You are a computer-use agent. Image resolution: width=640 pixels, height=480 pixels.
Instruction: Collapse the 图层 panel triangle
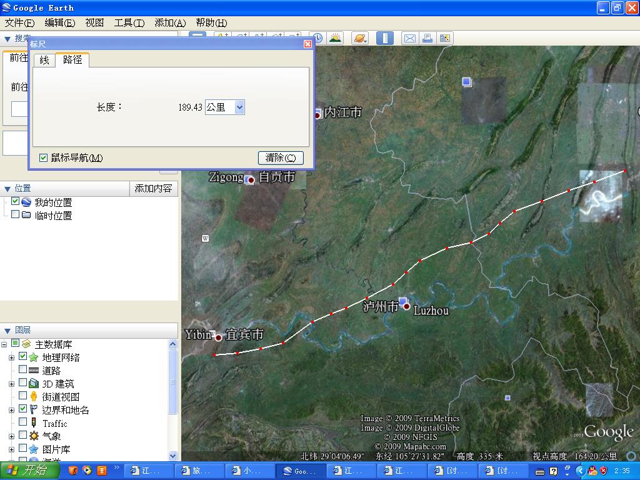7,331
